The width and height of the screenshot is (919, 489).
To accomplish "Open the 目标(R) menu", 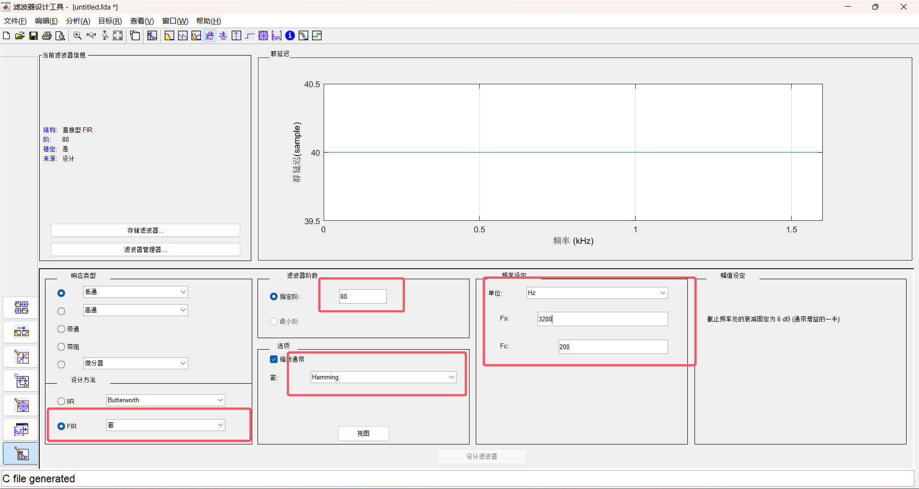I will 110,21.
